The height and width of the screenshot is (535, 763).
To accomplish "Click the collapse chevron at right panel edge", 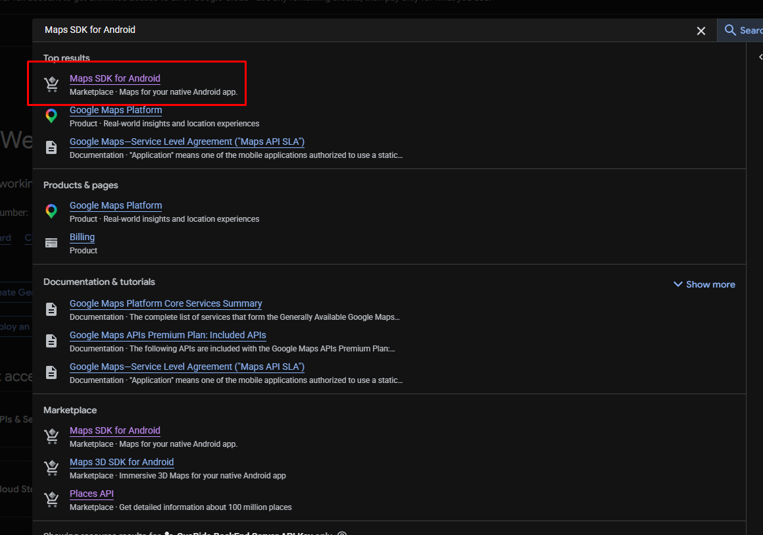I will [760, 57].
